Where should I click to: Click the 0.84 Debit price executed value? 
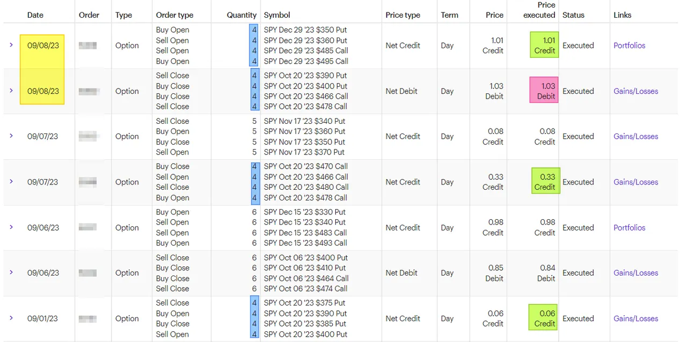pos(546,273)
